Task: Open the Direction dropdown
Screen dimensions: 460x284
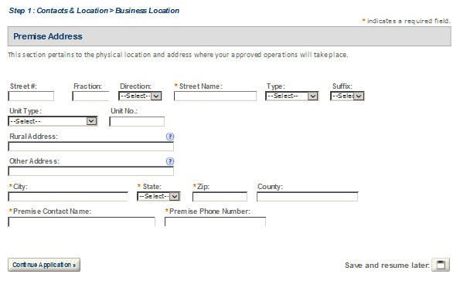Action: (x=140, y=96)
